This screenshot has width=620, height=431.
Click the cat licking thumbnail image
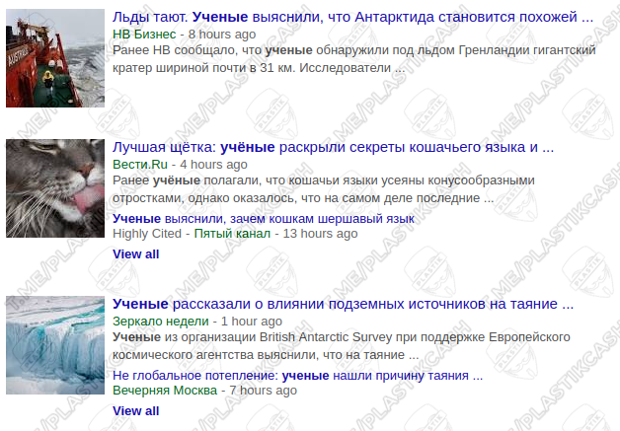point(55,188)
